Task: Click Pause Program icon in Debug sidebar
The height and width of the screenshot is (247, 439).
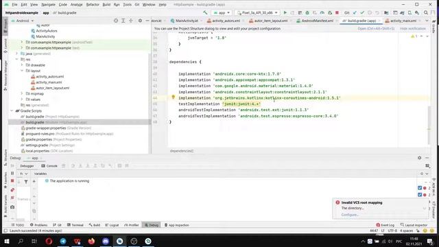Action: (12, 174)
